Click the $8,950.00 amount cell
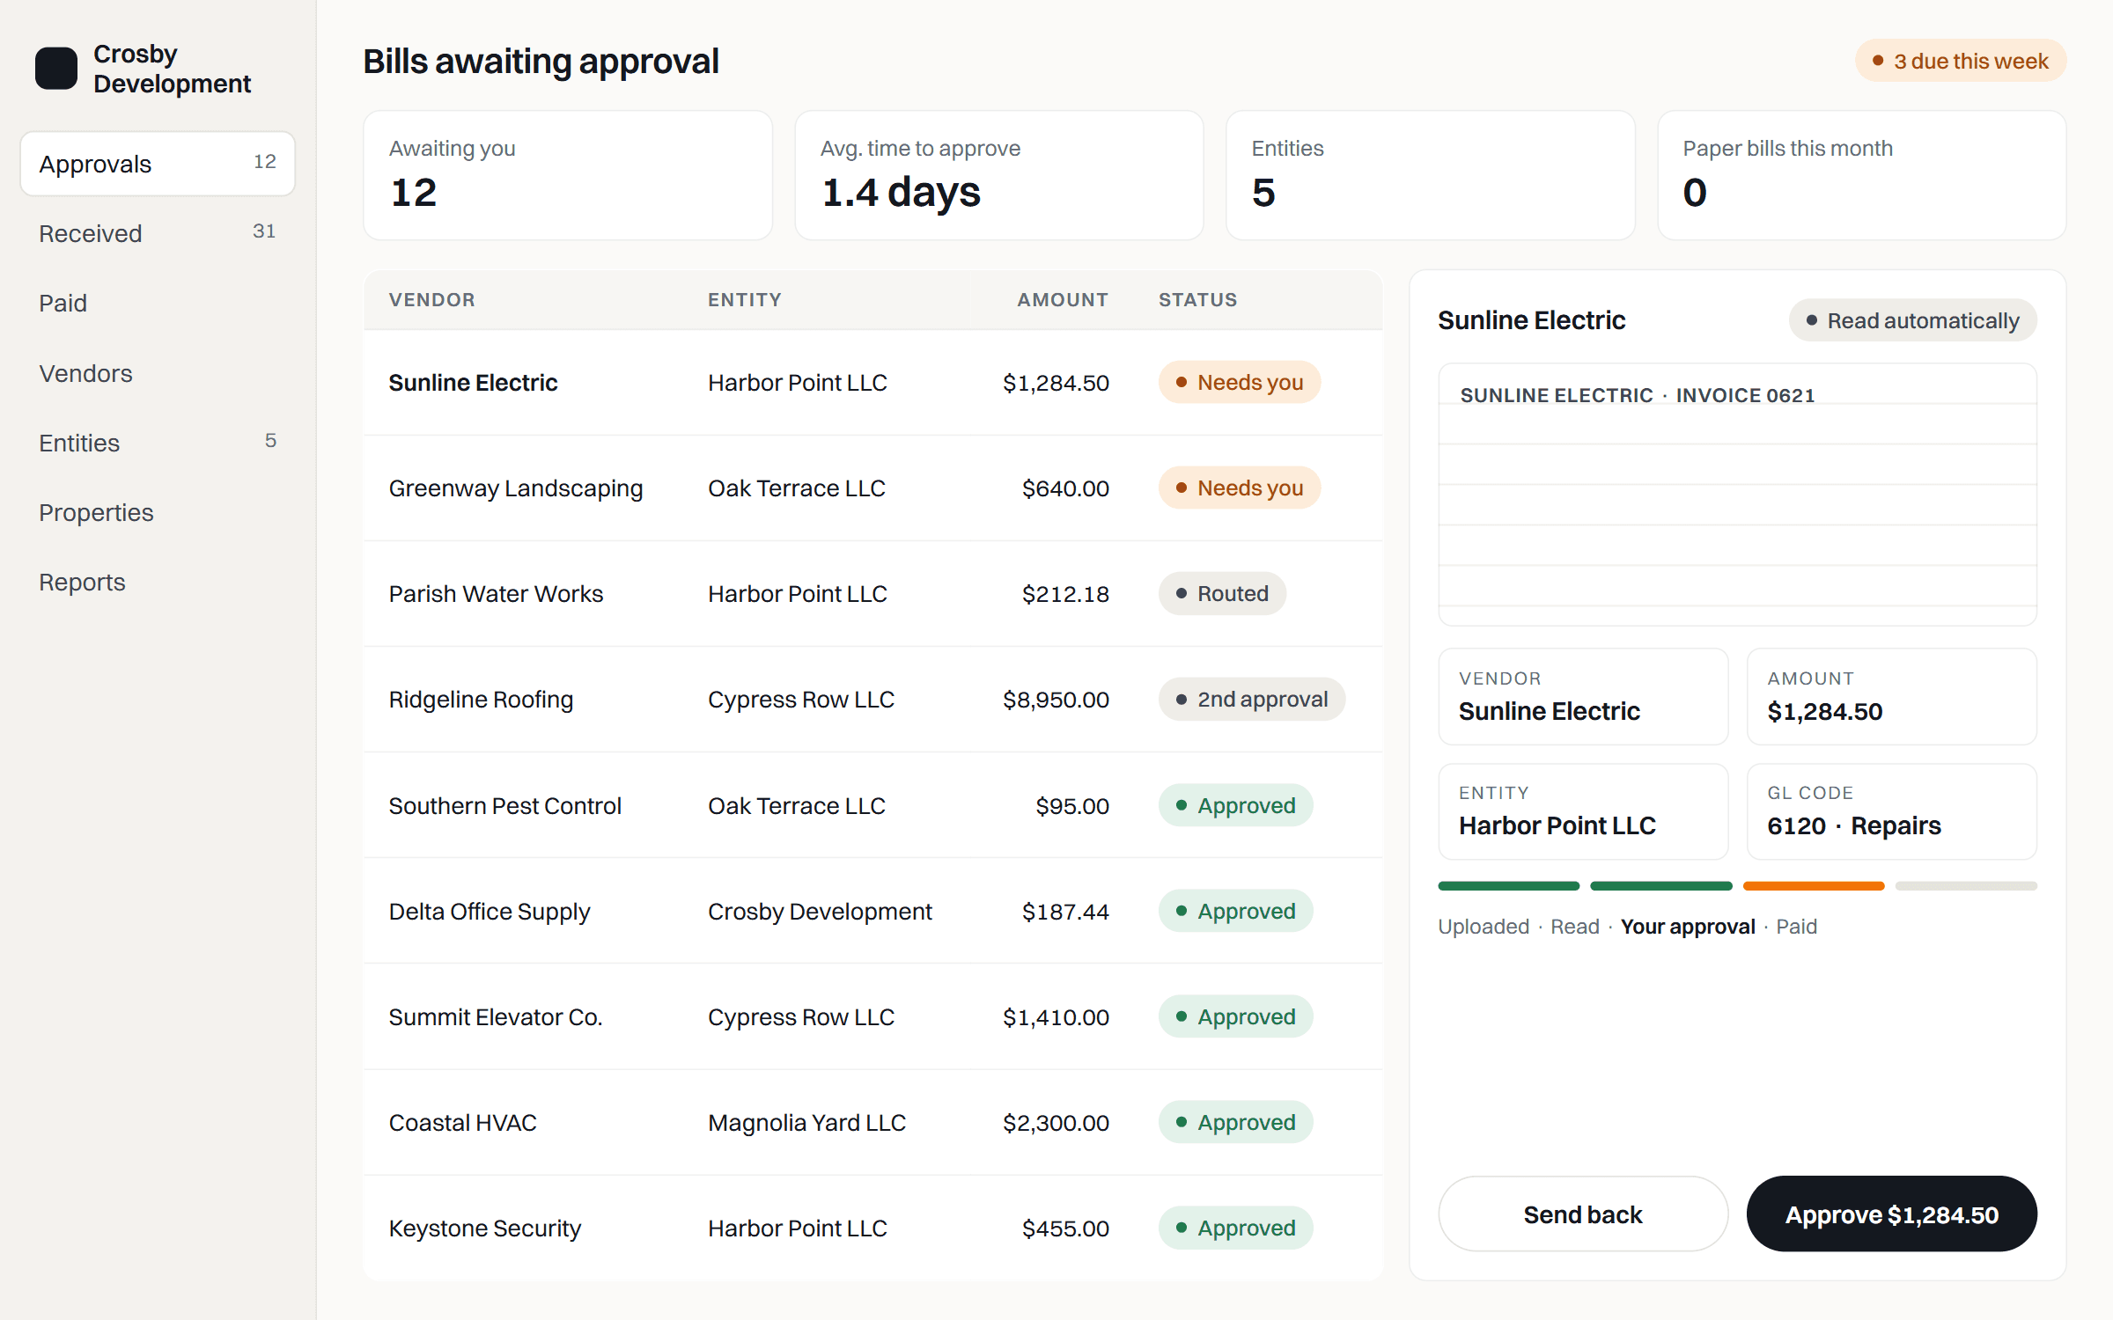The height and width of the screenshot is (1320, 2113). click(x=1056, y=700)
